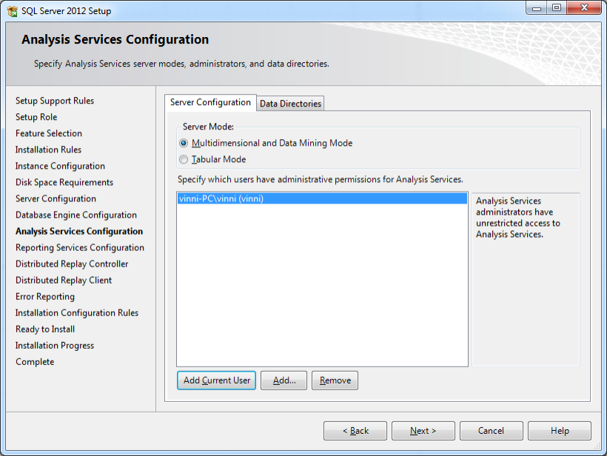The width and height of the screenshot is (607, 456).
Task: Click Ready to Install step
Action: click(45, 329)
